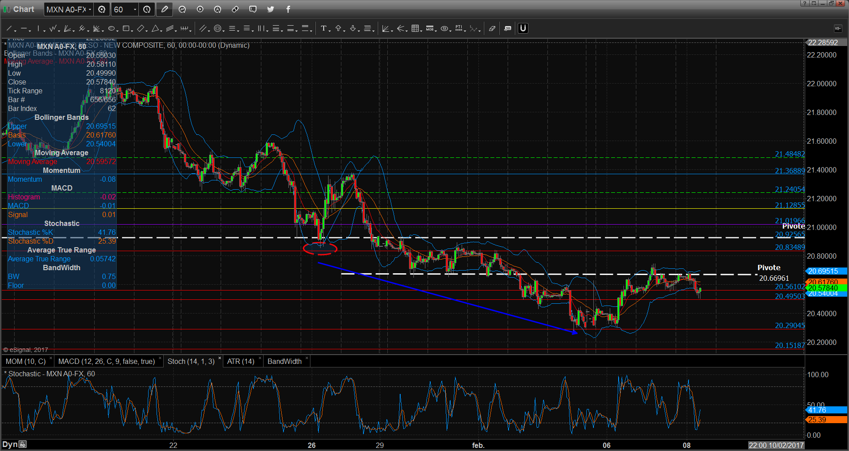Screen dimensions: 849x451
Task: Open dropdown arrow beside MOB tool
Action: pos(436,31)
